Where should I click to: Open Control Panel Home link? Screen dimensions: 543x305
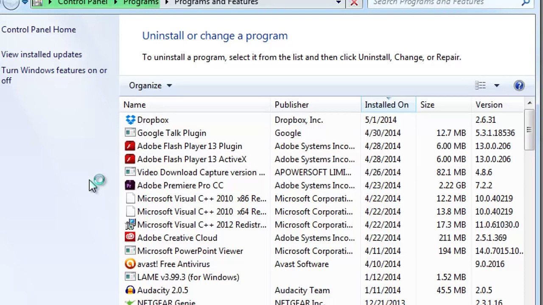[39, 30]
